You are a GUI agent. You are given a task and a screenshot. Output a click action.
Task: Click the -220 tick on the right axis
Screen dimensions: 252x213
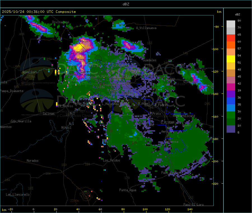[x=216, y=184]
